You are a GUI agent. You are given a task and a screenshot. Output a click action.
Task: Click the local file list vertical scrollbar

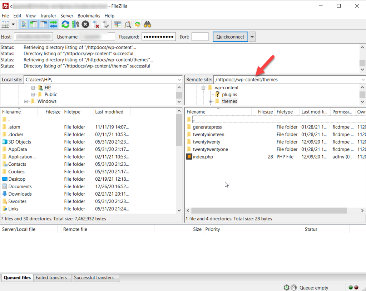179,130
